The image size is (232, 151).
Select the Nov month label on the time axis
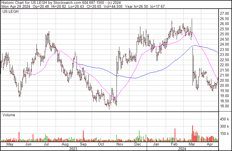pos(119,145)
